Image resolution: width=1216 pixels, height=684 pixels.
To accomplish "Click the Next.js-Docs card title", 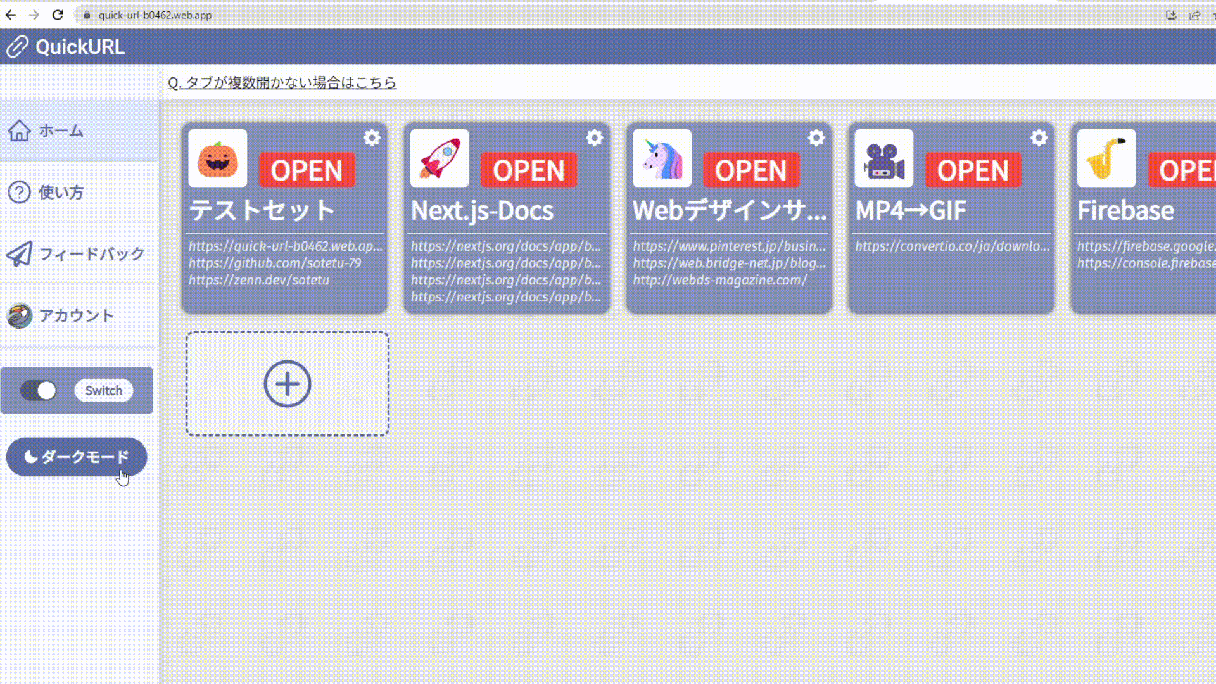I will pos(482,210).
